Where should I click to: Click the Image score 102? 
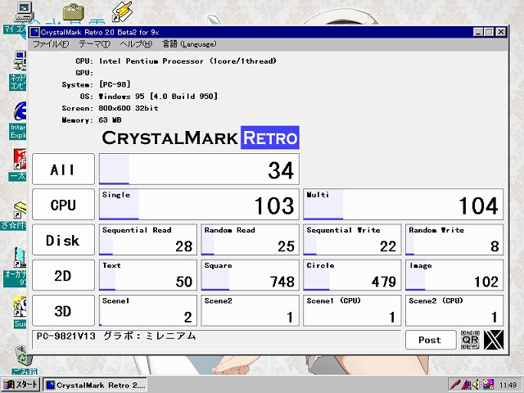[454, 275]
